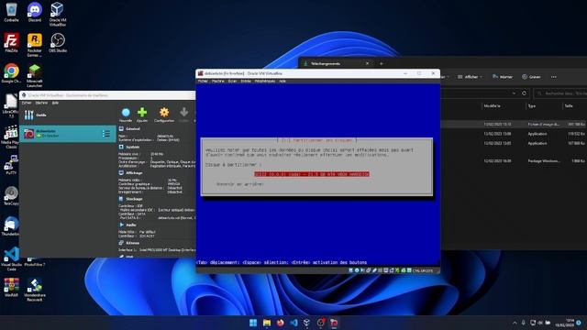The image size is (587, 330).
Task: Click Nouvelle in VirtualBox Manager toolbar
Action: point(126,115)
